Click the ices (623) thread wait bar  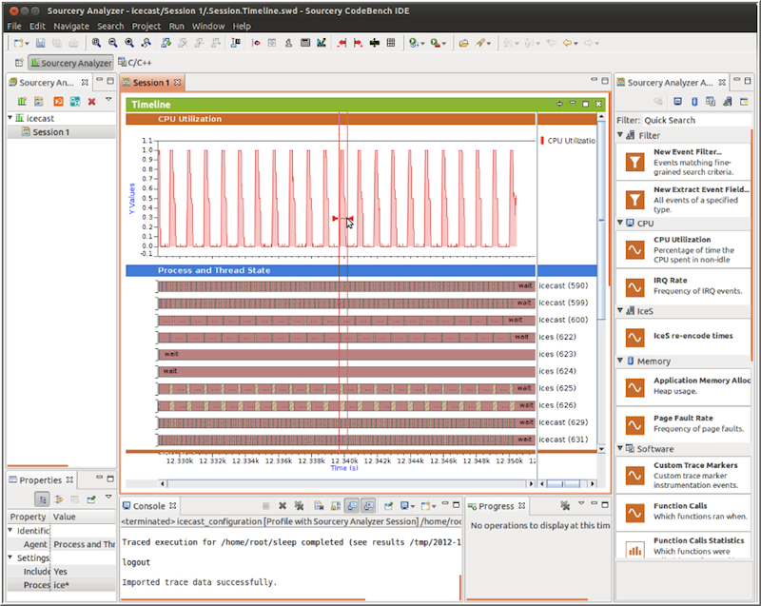347,354
